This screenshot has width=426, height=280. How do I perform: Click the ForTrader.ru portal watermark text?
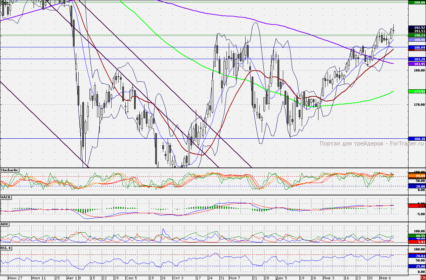click(372, 143)
